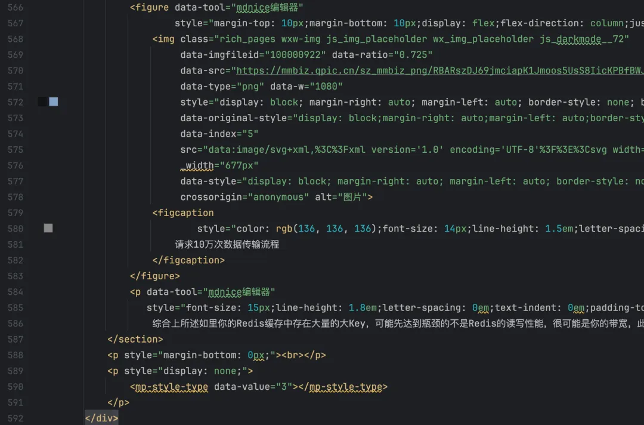Click line number 566 in the gutter

click(x=15, y=7)
